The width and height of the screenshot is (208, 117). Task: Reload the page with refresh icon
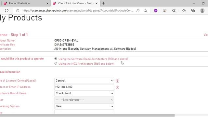click(6, 10)
